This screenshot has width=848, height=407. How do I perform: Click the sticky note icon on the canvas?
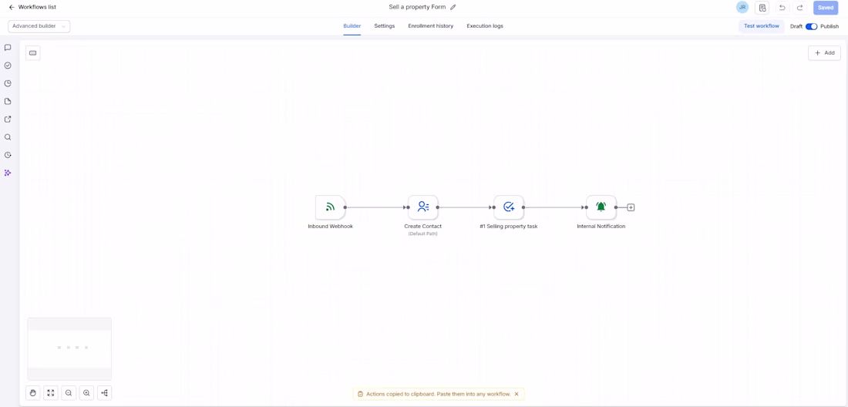click(x=32, y=53)
